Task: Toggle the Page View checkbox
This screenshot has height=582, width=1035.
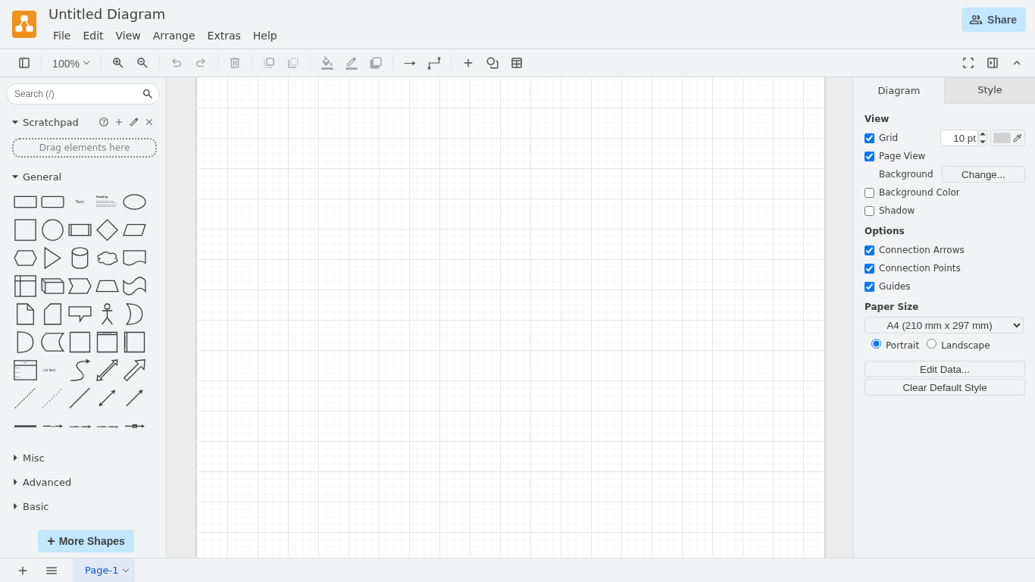Action: tap(869, 156)
